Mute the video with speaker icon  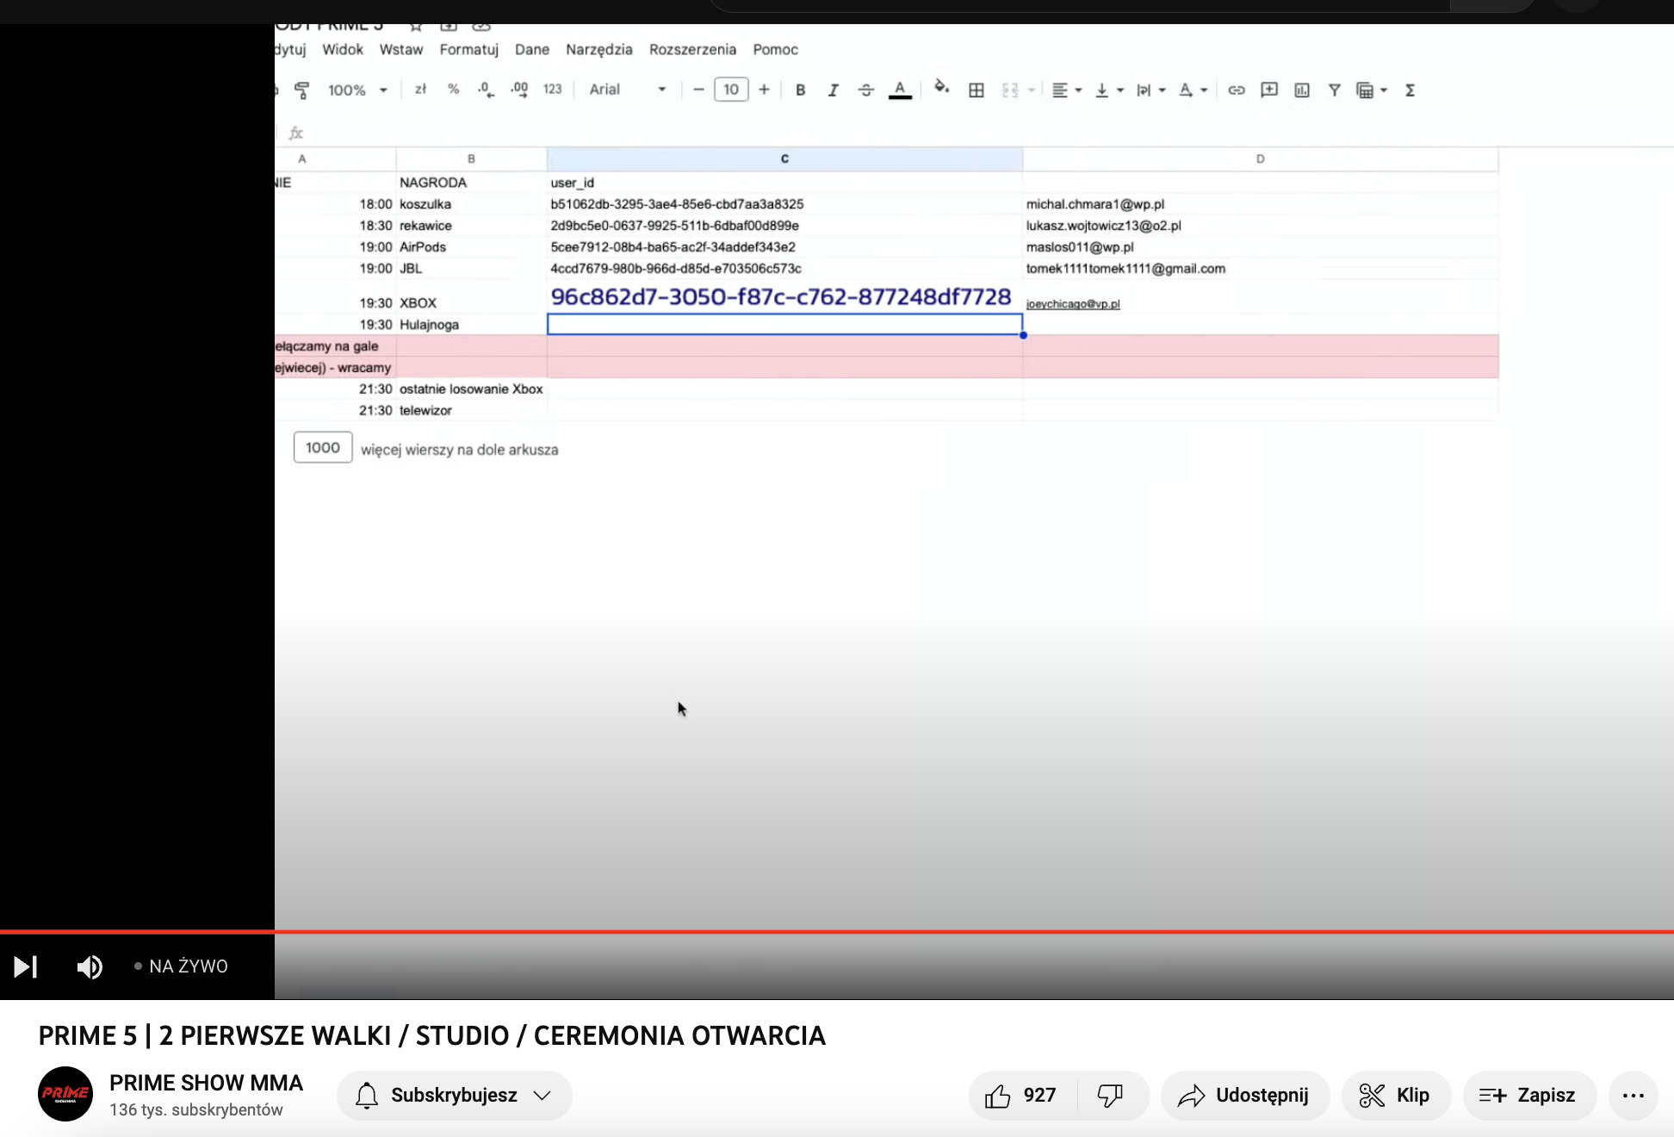tap(90, 967)
